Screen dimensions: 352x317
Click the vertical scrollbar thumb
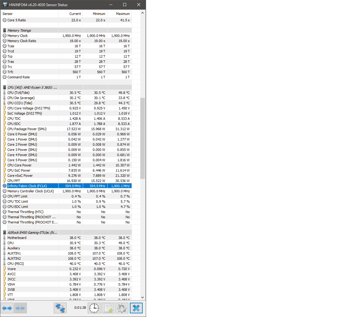(142, 138)
